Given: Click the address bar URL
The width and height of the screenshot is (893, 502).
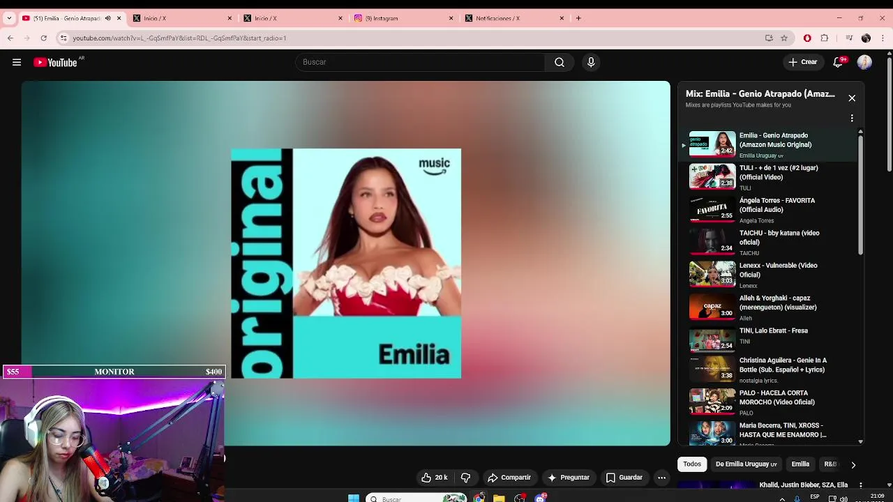Looking at the screenshot, I should 179,38.
